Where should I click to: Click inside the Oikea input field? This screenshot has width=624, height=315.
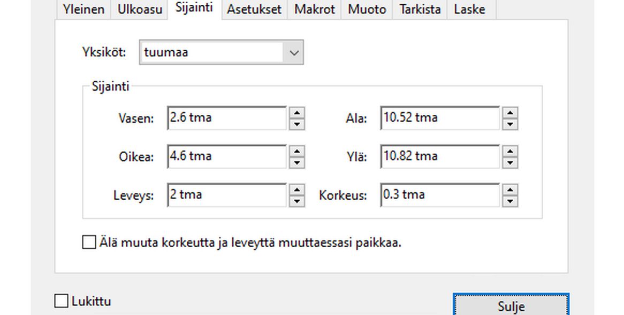(x=225, y=156)
